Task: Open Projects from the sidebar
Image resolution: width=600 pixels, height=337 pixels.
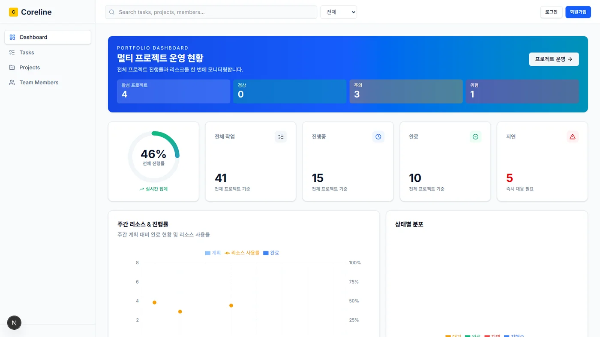Action: (x=48, y=68)
